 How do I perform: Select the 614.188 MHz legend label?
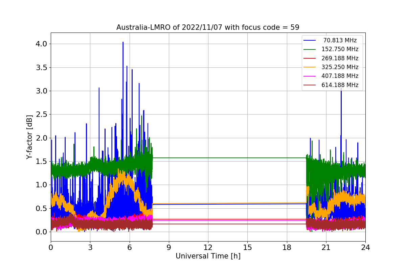tap(340, 85)
